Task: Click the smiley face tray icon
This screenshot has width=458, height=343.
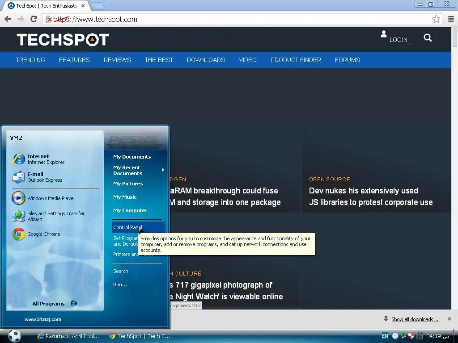Action: (395, 336)
